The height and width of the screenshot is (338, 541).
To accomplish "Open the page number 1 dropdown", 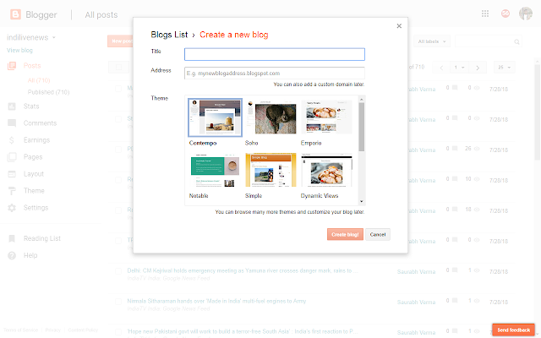I will 459,68.
